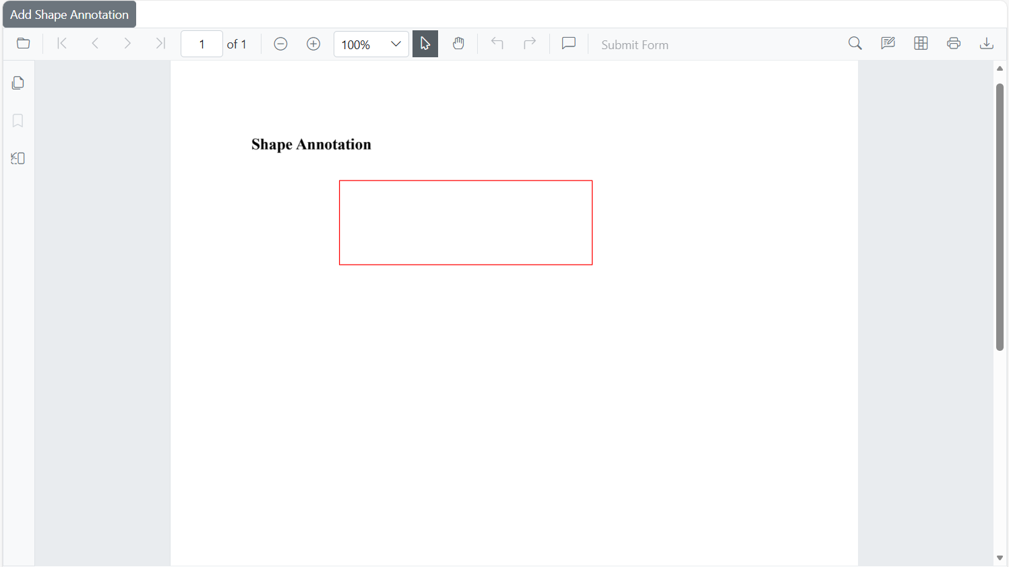Download the PDF file
This screenshot has width=1009, height=567.
(986, 44)
